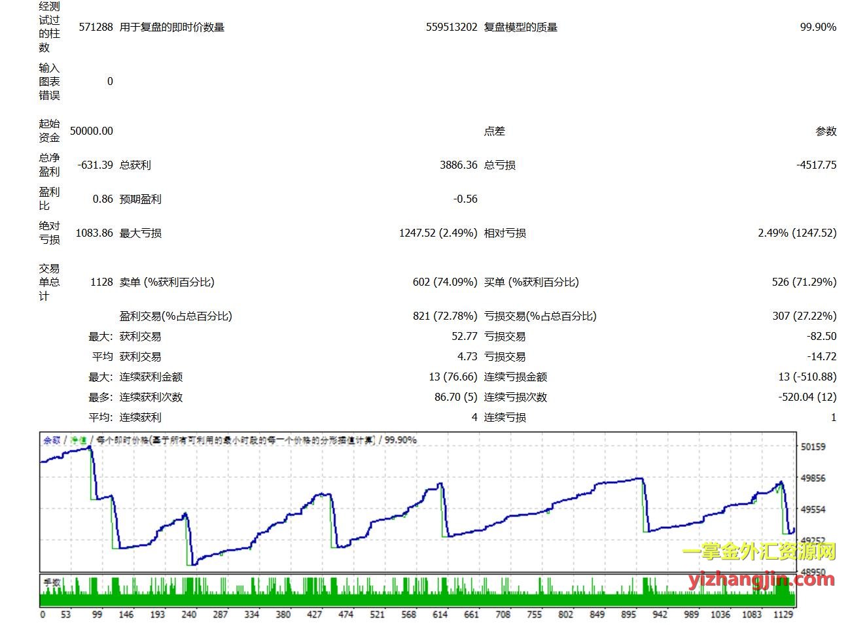Image resolution: width=850 pixels, height=625 pixels.
Task: Open the yizhangjin.com watermark link
Action: 761,579
